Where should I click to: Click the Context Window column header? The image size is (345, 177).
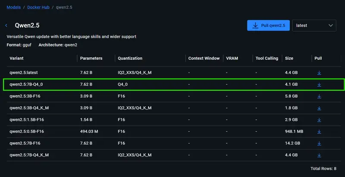pos(204,59)
